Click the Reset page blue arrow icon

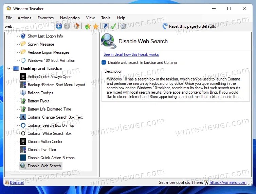click(x=165, y=26)
